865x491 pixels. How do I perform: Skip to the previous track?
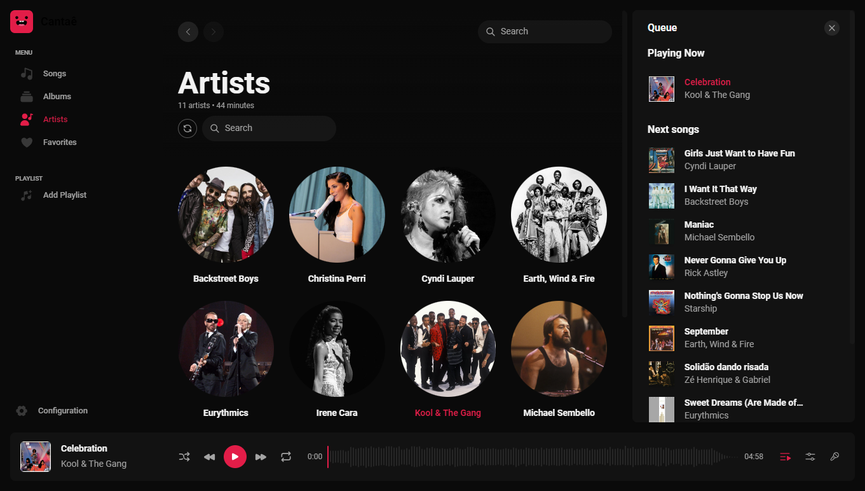click(x=209, y=457)
